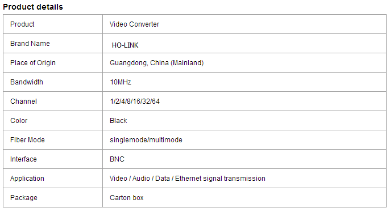Select the Color label cell

click(53, 121)
